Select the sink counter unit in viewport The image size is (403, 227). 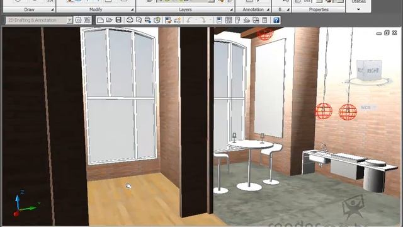[349, 168]
